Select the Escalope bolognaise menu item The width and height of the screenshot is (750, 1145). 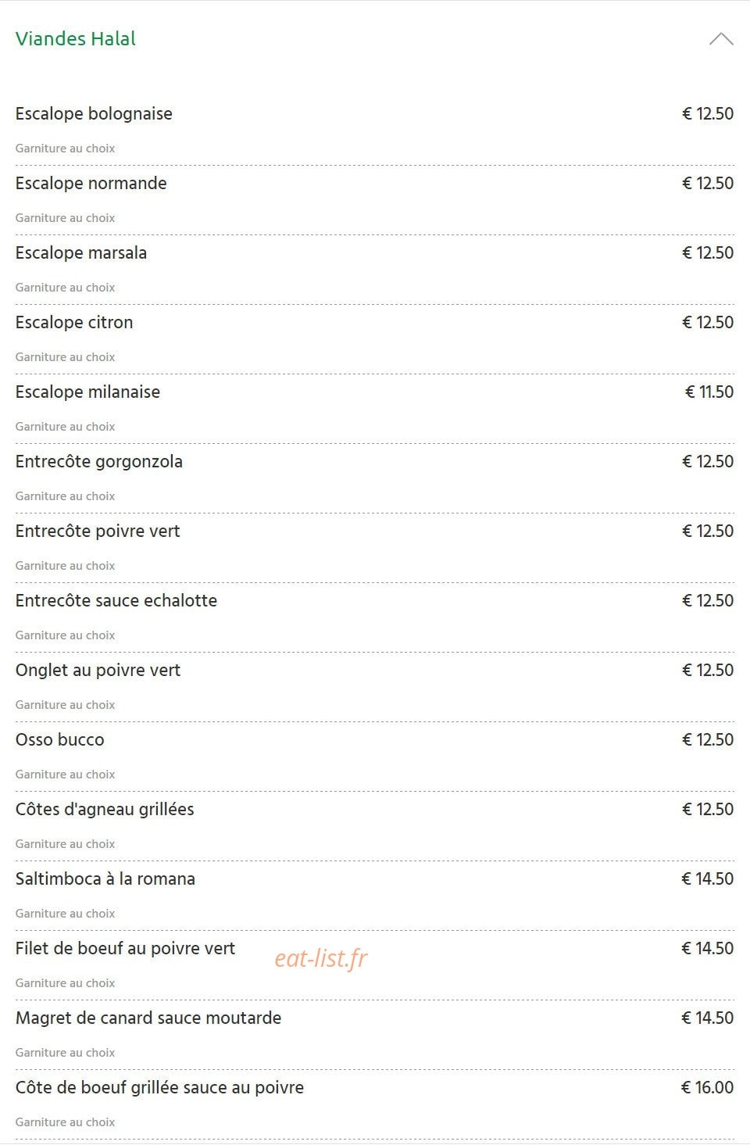click(94, 114)
